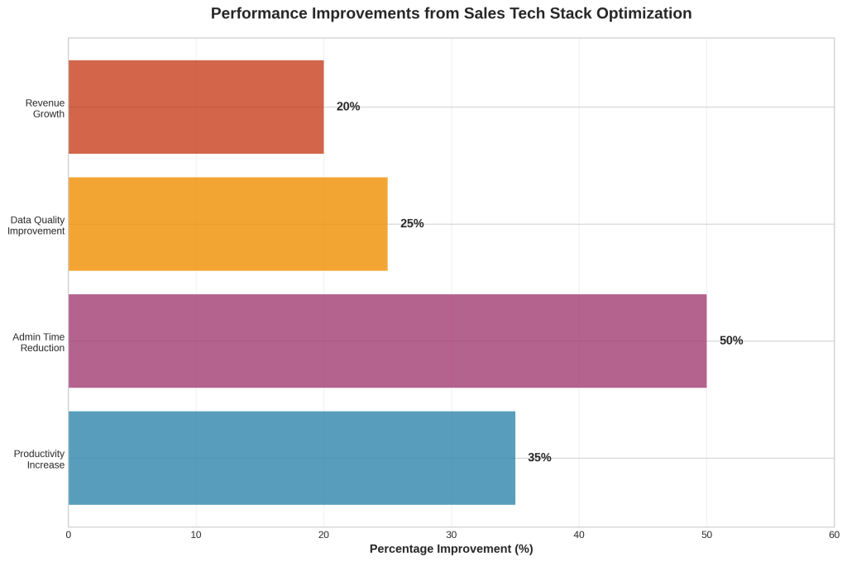Viewport: 847px width, 562px height.
Task: Select the 40 tick on x-axis
Action: [x=579, y=535]
